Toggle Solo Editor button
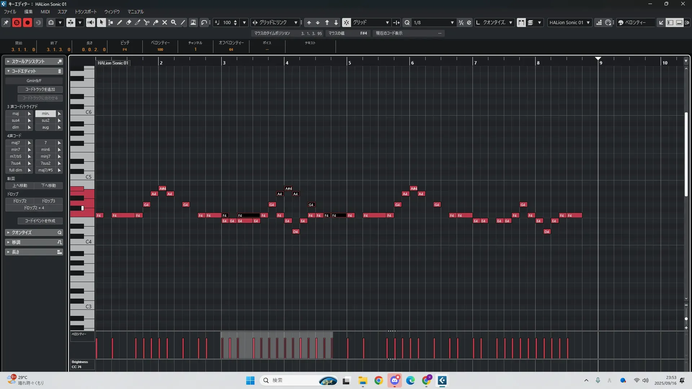The image size is (692, 389). point(17,22)
